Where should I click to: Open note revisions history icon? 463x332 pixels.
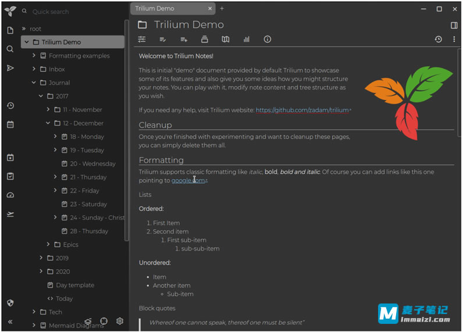coord(438,40)
